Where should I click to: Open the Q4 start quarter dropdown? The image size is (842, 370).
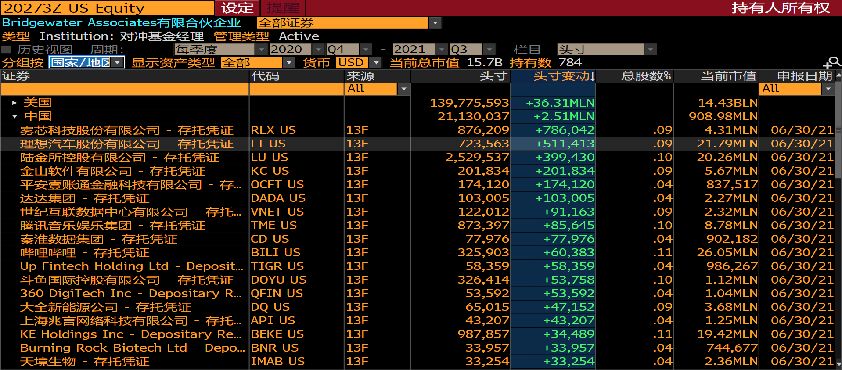coord(366,50)
